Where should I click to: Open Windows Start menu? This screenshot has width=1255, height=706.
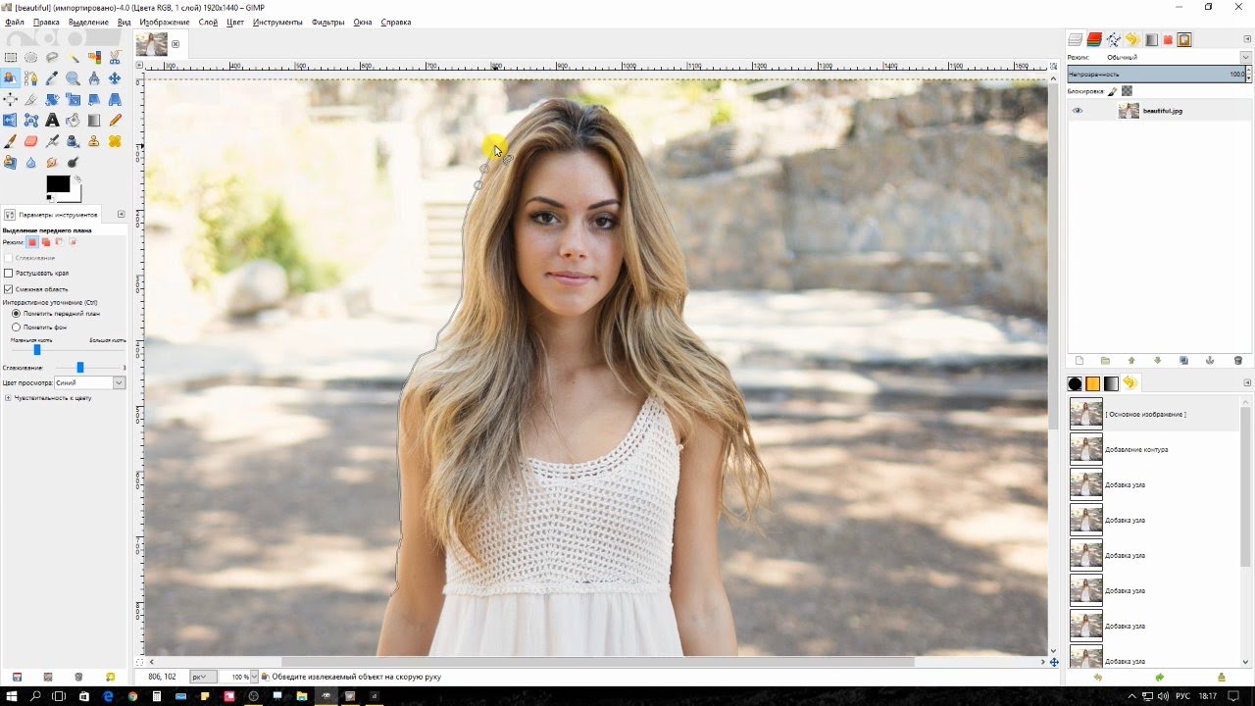[x=12, y=695]
